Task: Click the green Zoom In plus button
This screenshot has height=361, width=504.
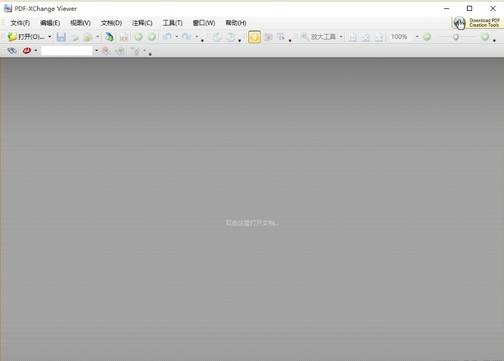Action: [485, 36]
